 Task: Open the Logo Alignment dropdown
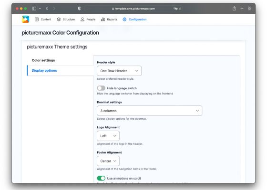[x=108, y=136]
